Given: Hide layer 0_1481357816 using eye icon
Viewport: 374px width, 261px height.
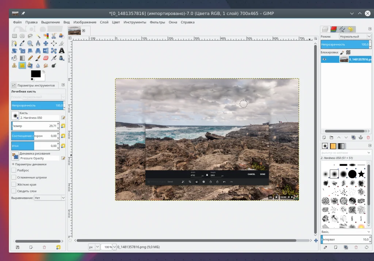Looking at the screenshot, I should click(x=324, y=60).
